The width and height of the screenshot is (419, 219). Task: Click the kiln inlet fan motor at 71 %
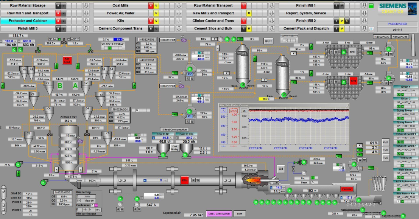point(18,165)
